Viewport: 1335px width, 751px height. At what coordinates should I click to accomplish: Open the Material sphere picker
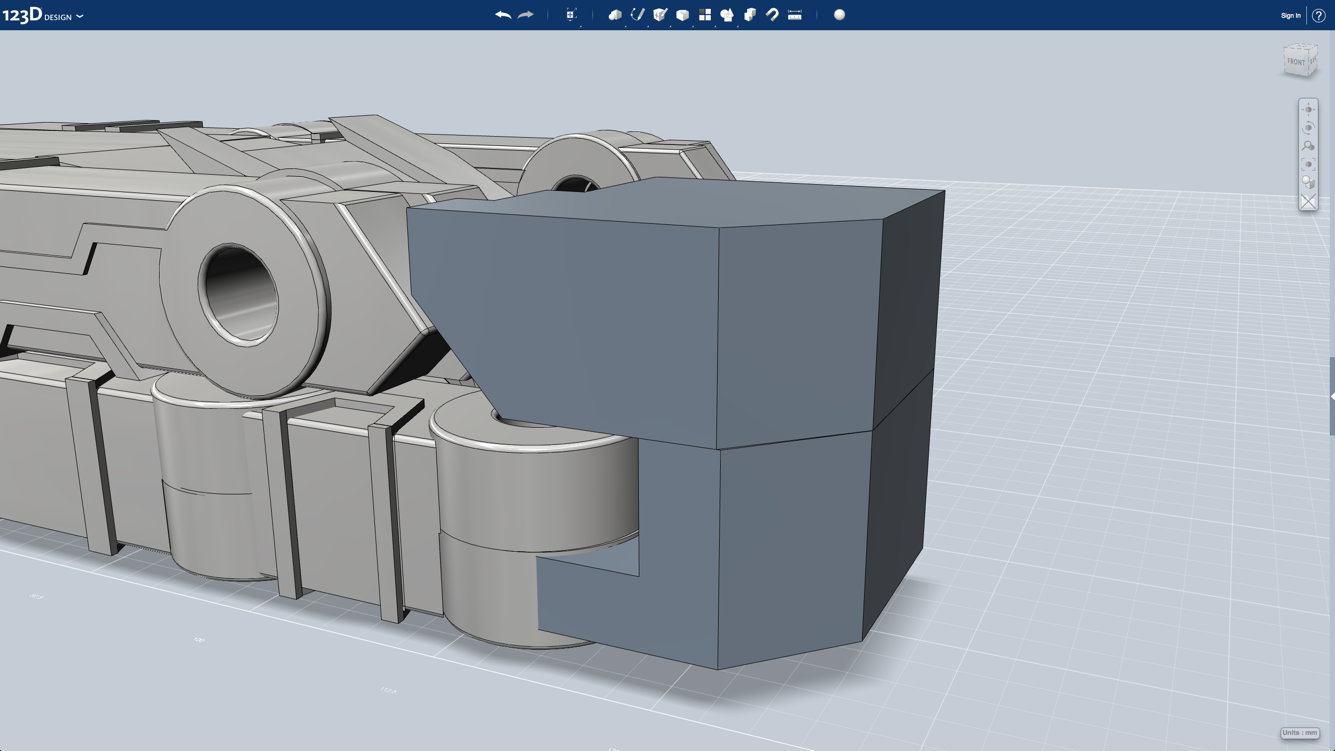point(839,15)
